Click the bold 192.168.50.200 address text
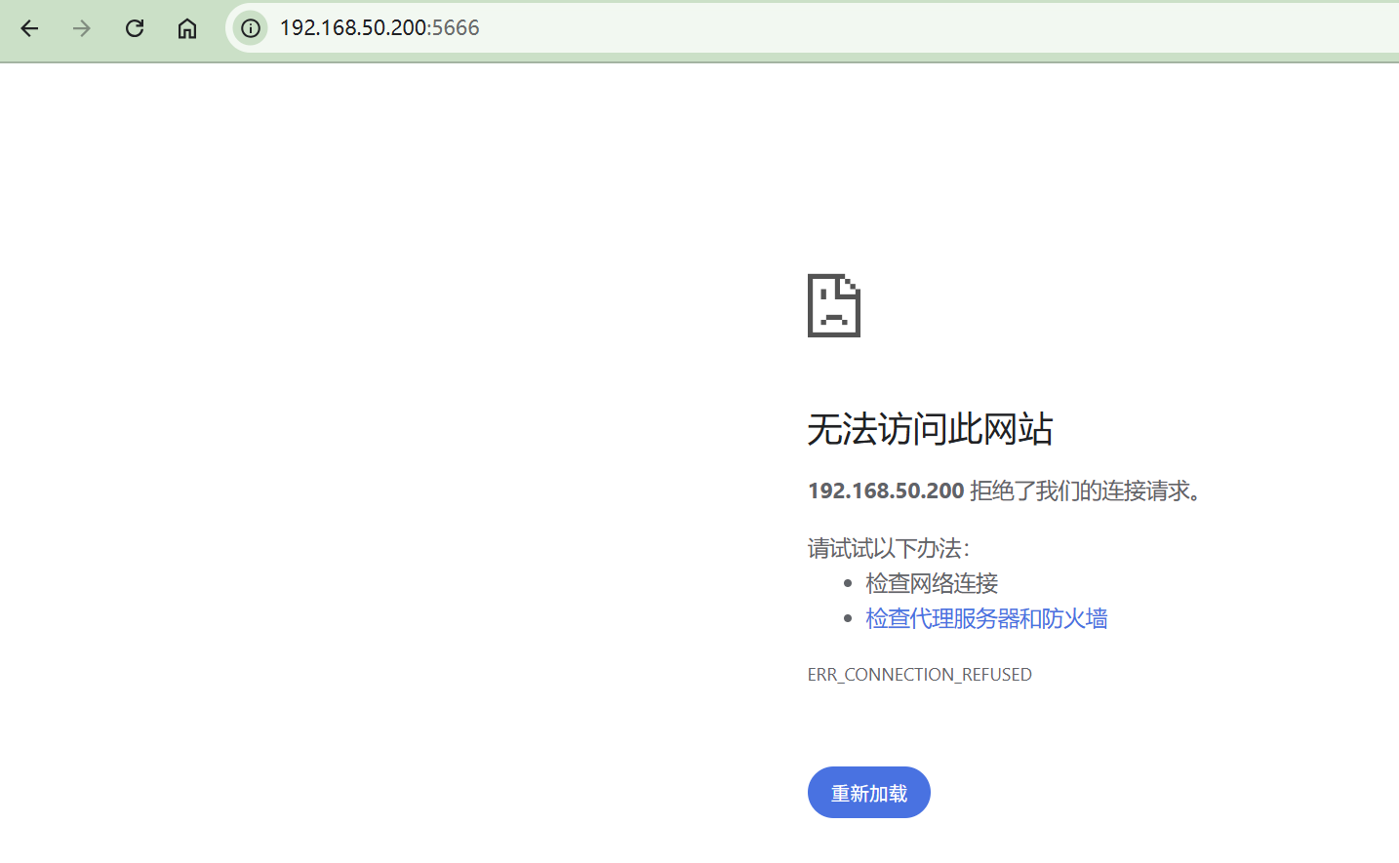1399x863 pixels. pyautogui.click(x=885, y=490)
